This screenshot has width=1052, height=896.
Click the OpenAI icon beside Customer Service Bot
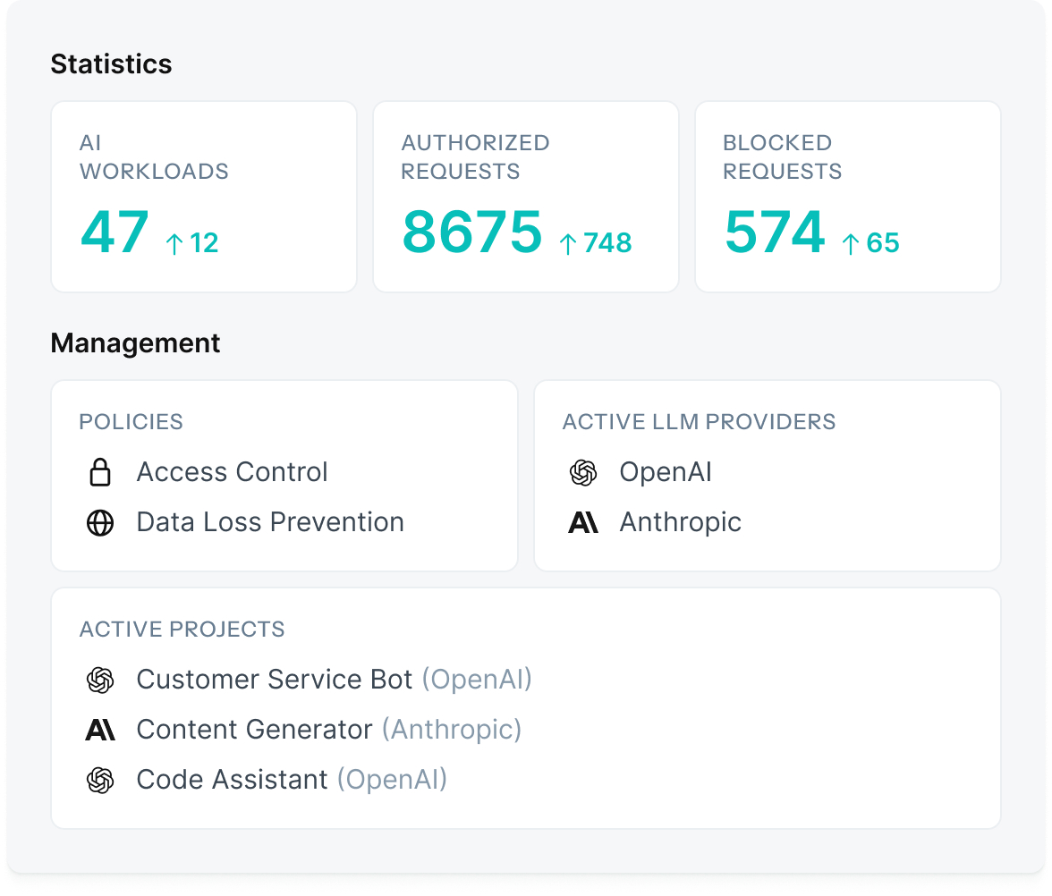coord(100,680)
